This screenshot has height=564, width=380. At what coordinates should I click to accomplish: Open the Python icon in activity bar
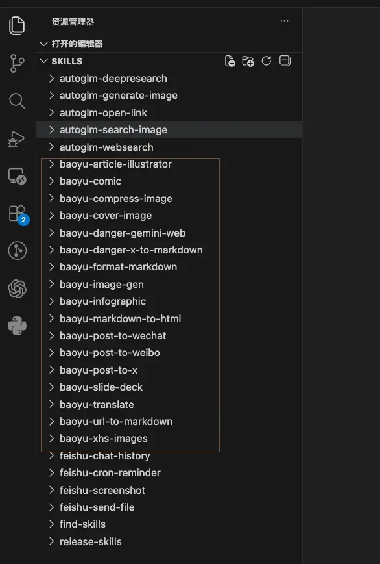pyautogui.click(x=18, y=326)
